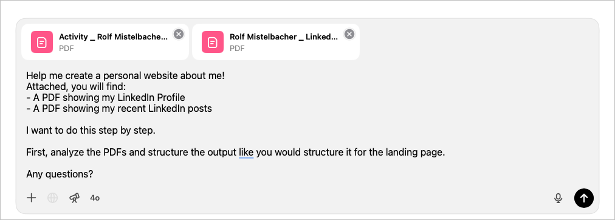Open the Activity _ Rolf Mistelbacher attachment title
This screenshot has height=220, width=615.
coord(114,37)
